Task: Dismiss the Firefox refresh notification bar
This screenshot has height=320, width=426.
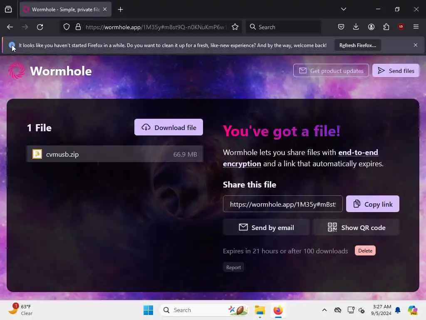Action: point(416,45)
